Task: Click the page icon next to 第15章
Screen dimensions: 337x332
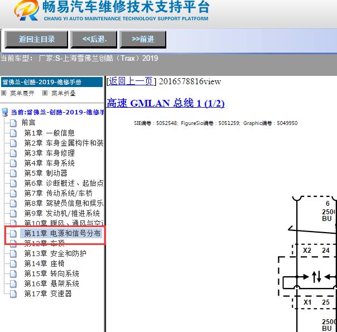Action: tap(13, 274)
